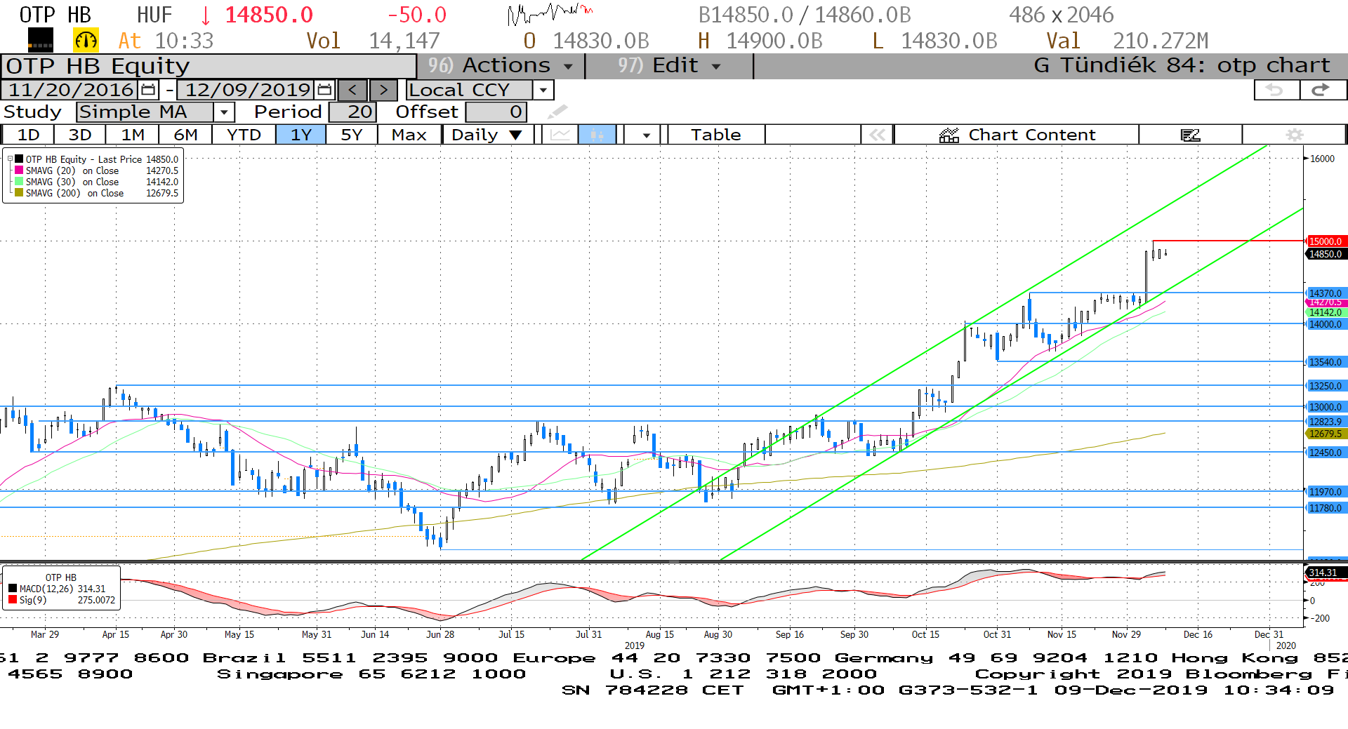
Task: Click the 12450.0 horizontal line label
Action: (x=1326, y=453)
